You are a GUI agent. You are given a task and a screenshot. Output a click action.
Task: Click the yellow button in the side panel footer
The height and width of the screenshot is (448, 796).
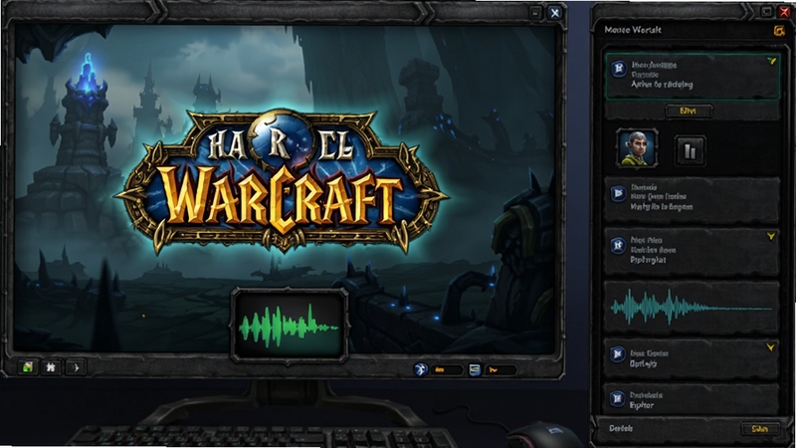pos(760,429)
